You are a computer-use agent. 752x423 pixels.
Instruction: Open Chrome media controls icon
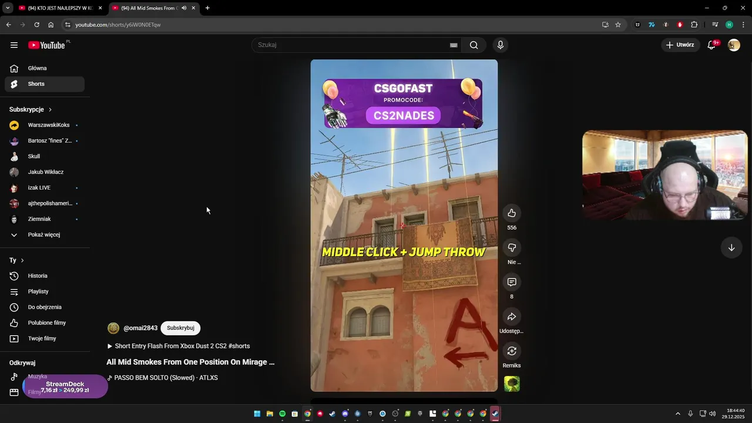click(715, 25)
